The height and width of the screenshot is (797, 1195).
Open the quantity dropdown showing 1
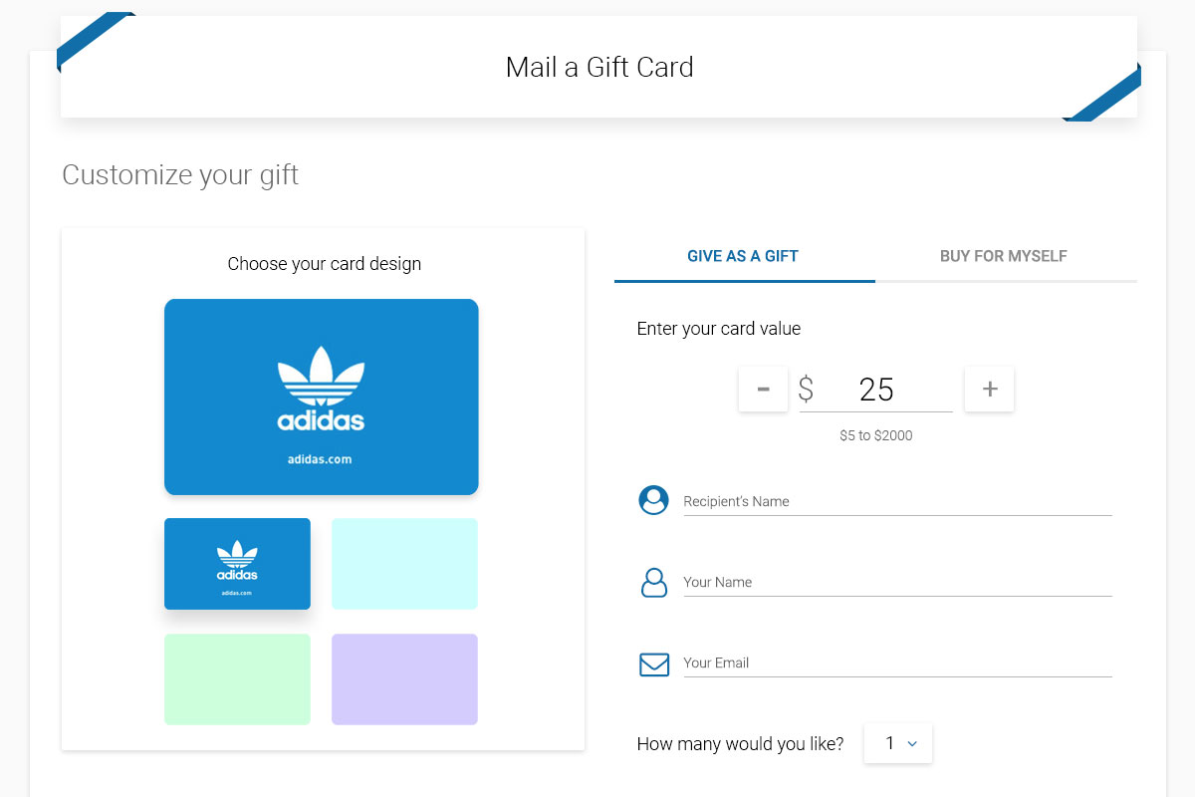pyautogui.click(x=898, y=743)
